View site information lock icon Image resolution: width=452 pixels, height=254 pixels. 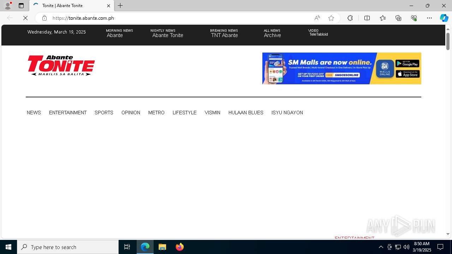point(44,18)
